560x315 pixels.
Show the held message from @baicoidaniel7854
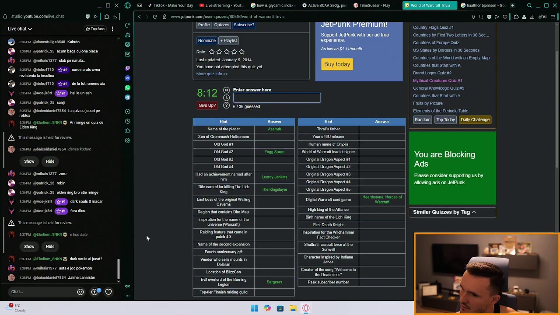pos(29,161)
